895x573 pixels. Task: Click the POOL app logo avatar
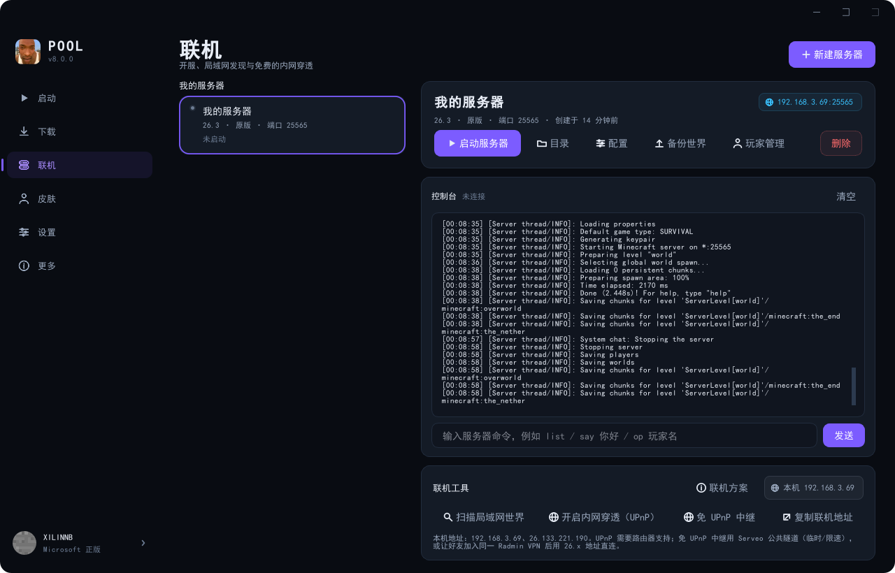click(x=28, y=52)
